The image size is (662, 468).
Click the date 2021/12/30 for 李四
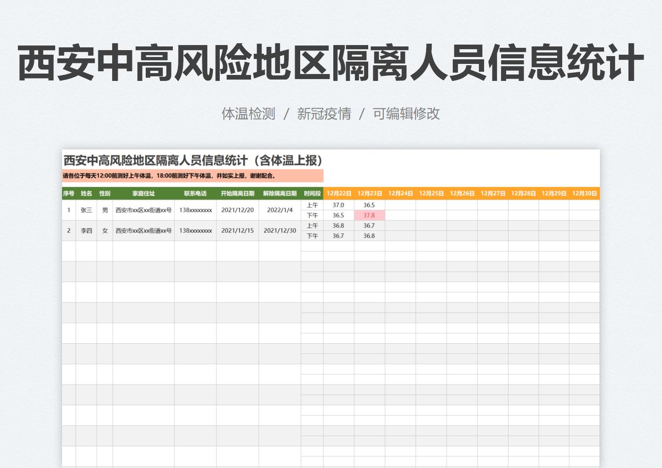coord(280,230)
